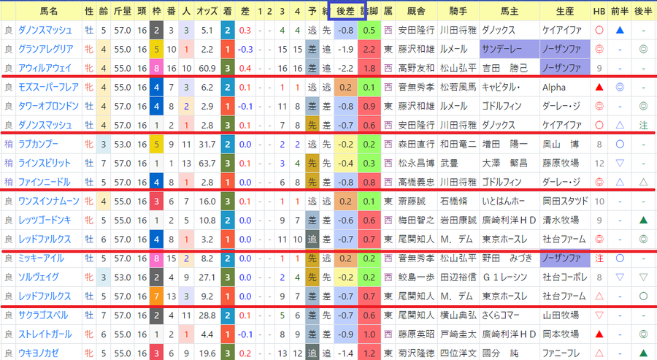This screenshot has width=657, height=360.
Task: Click trainer name 高野友和
Action: [x=416, y=68]
